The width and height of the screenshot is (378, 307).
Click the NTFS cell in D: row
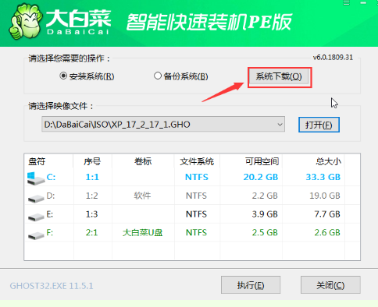(x=196, y=196)
